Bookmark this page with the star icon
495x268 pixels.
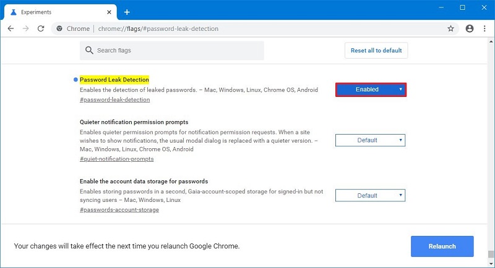pos(450,28)
